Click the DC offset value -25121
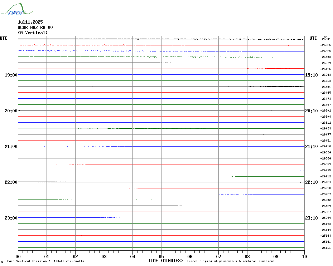 (x=325, y=247)
